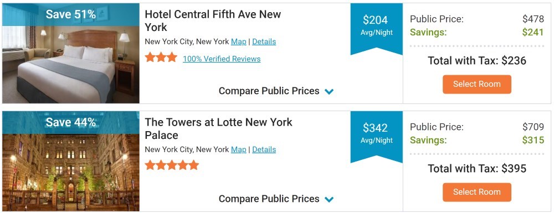The height and width of the screenshot is (213, 554).
Task: Click the Save 44% banner
Action: (71, 122)
